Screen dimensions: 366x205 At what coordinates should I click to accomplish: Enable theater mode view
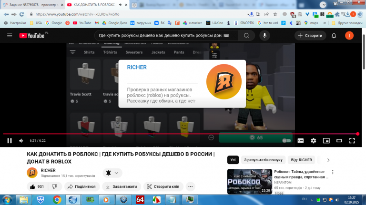pos(339,140)
